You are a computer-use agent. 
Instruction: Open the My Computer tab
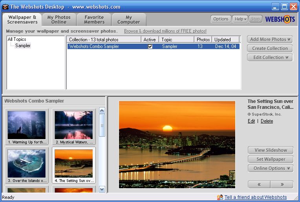129,20
